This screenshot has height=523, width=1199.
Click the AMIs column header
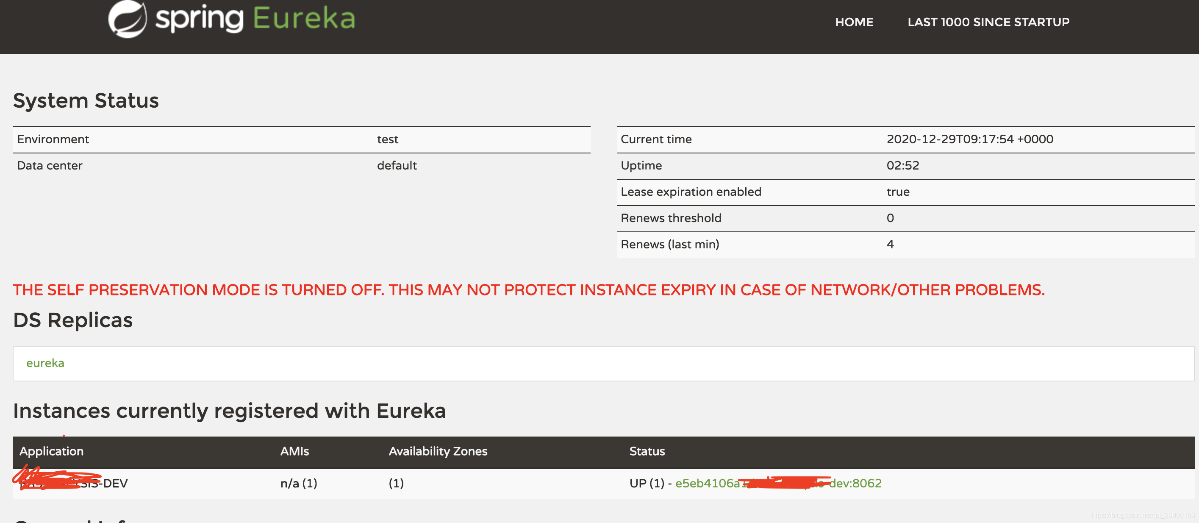pyautogui.click(x=294, y=451)
